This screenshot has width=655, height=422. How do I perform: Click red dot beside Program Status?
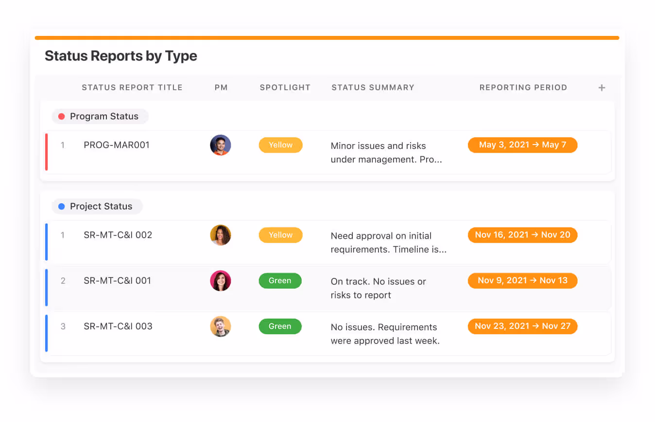[61, 116]
